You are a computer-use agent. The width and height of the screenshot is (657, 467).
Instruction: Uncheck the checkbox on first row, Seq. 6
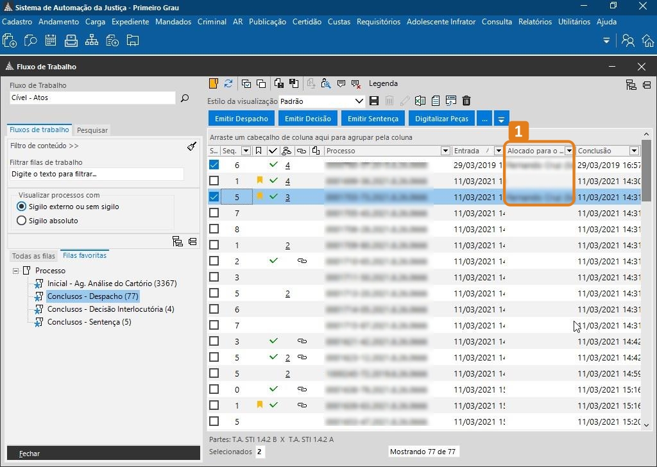[x=214, y=165]
